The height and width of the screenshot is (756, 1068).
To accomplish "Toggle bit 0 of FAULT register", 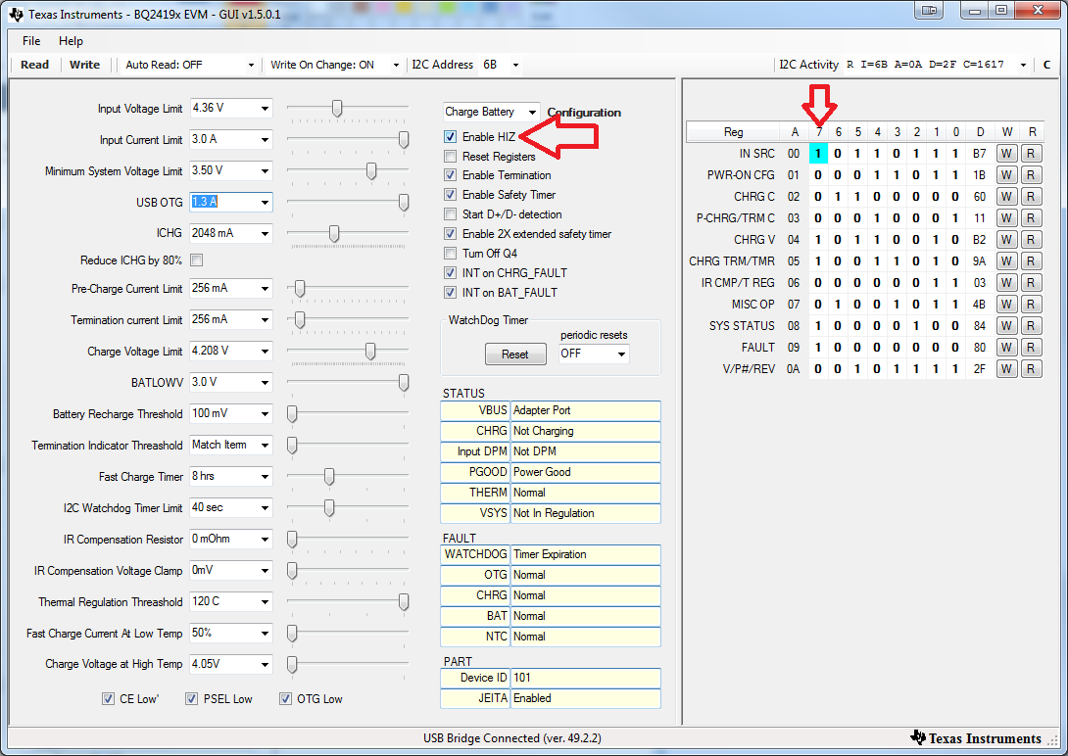I will pyautogui.click(x=955, y=348).
